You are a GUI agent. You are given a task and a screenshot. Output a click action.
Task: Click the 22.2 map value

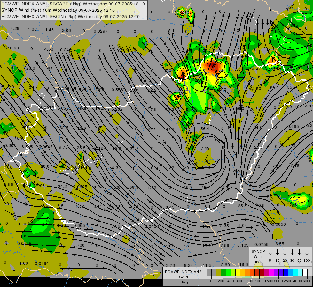pos(152,90)
